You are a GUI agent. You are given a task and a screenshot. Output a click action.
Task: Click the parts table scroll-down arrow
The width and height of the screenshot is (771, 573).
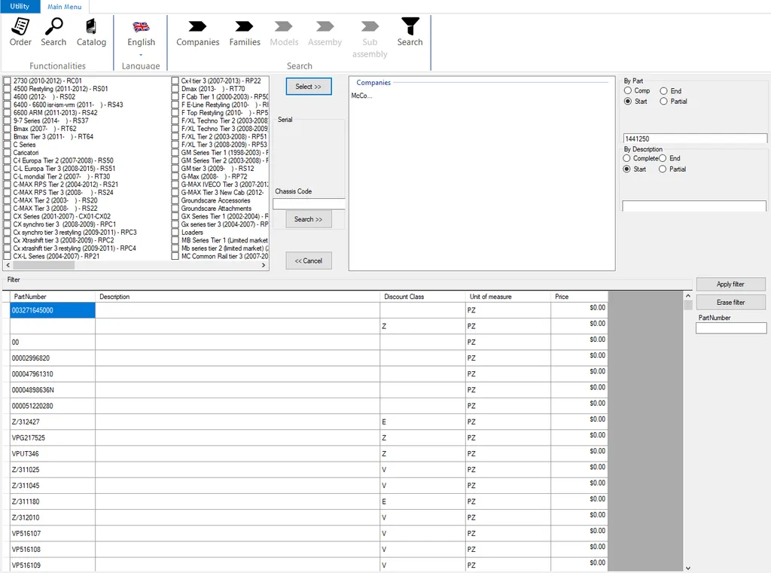pyautogui.click(x=688, y=568)
